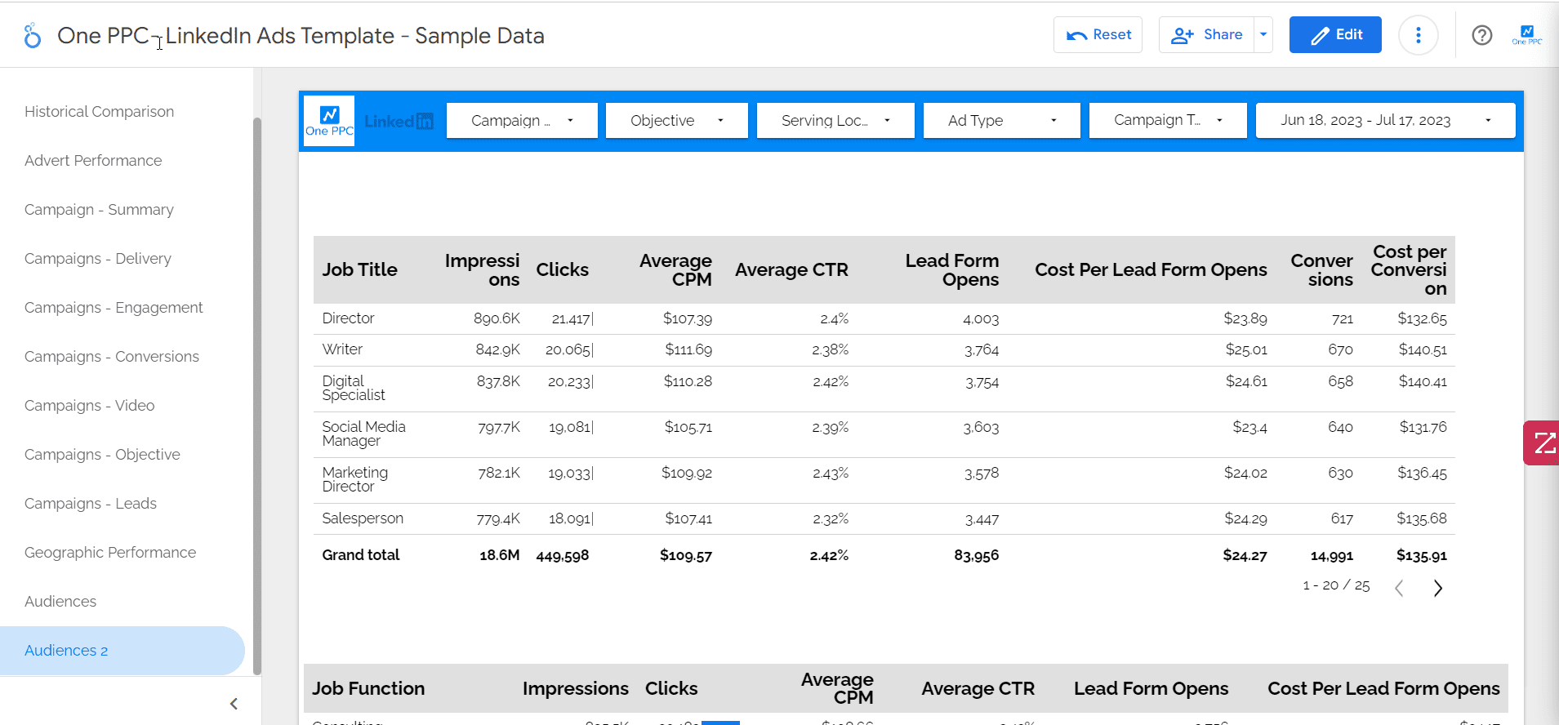Click the report title text
Viewport: 1559px width, 725px height.
(x=301, y=36)
